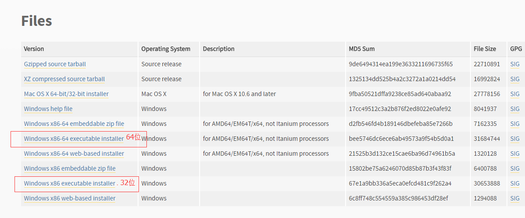Select Windows x86 web-based installer link

pyautogui.click(x=69, y=198)
